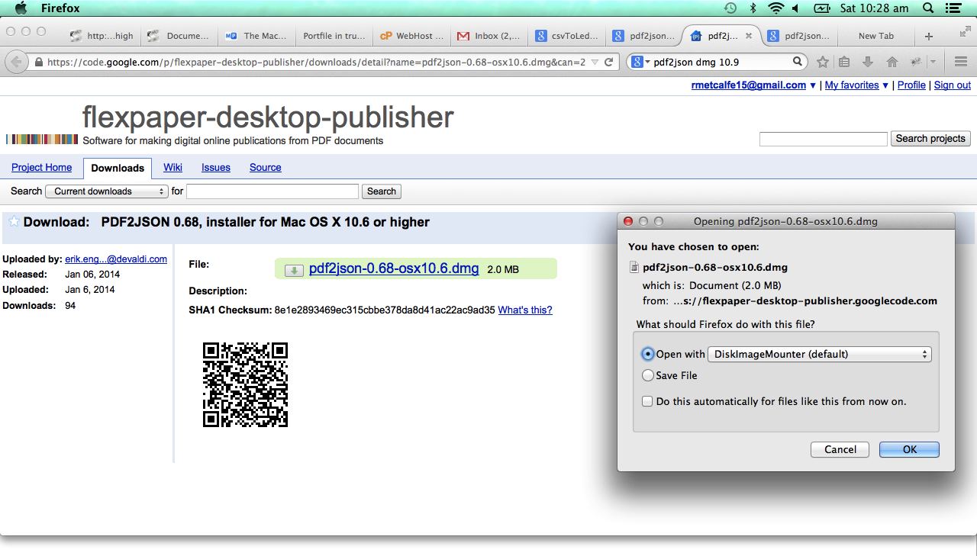Image resolution: width=977 pixels, height=556 pixels.
Task: Click OK in the Opening dialog
Action: coord(909,449)
